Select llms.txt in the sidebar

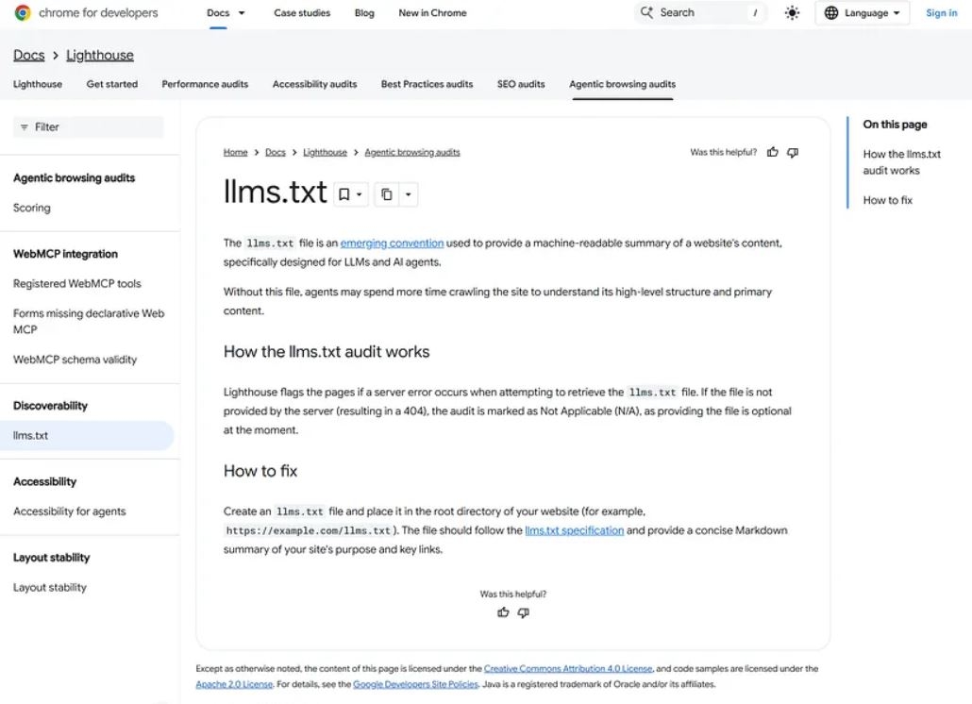point(87,436)
